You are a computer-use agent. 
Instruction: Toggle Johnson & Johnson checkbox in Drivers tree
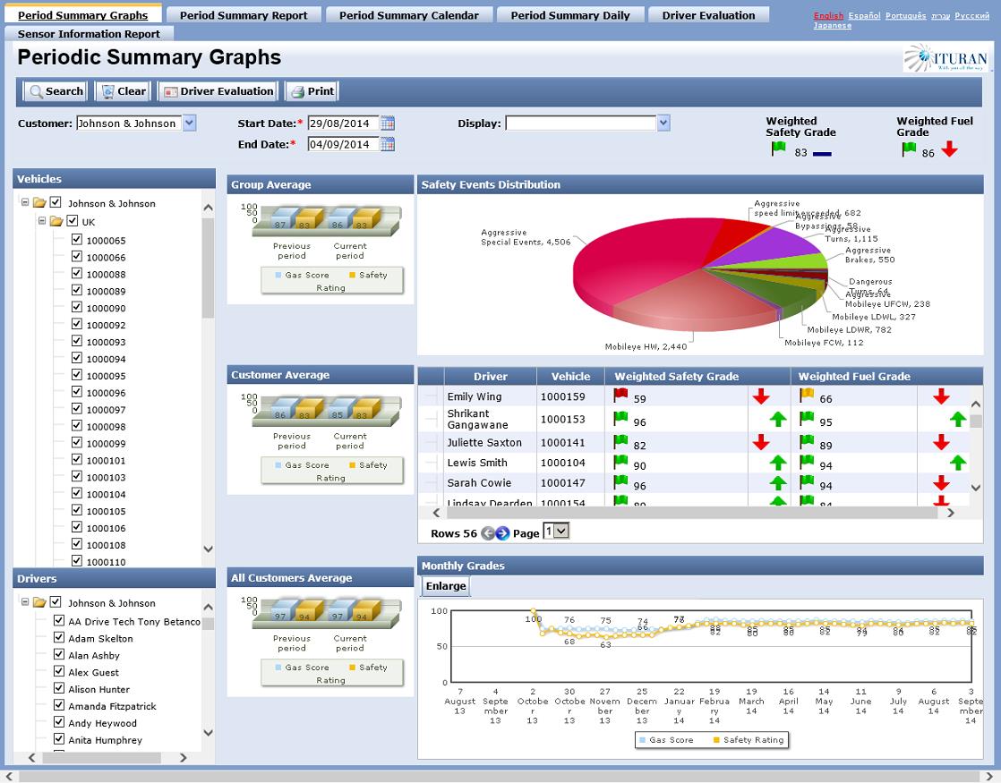(56, 601)
